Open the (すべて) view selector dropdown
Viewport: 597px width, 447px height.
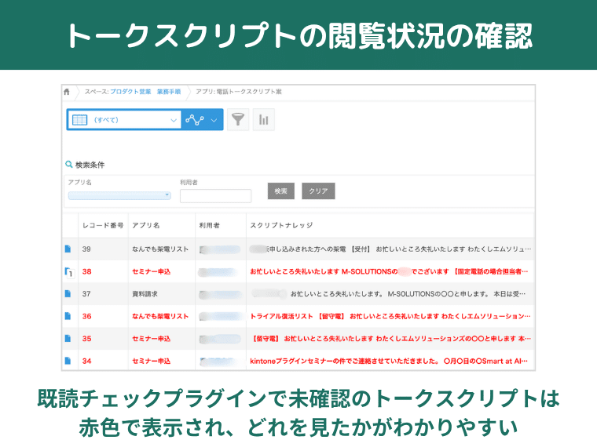pos(124,120)
